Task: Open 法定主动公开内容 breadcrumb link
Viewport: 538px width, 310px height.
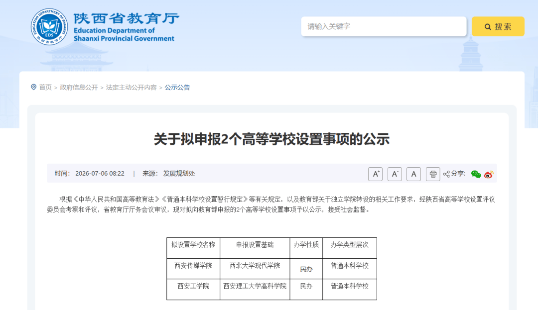Action: 132,88
